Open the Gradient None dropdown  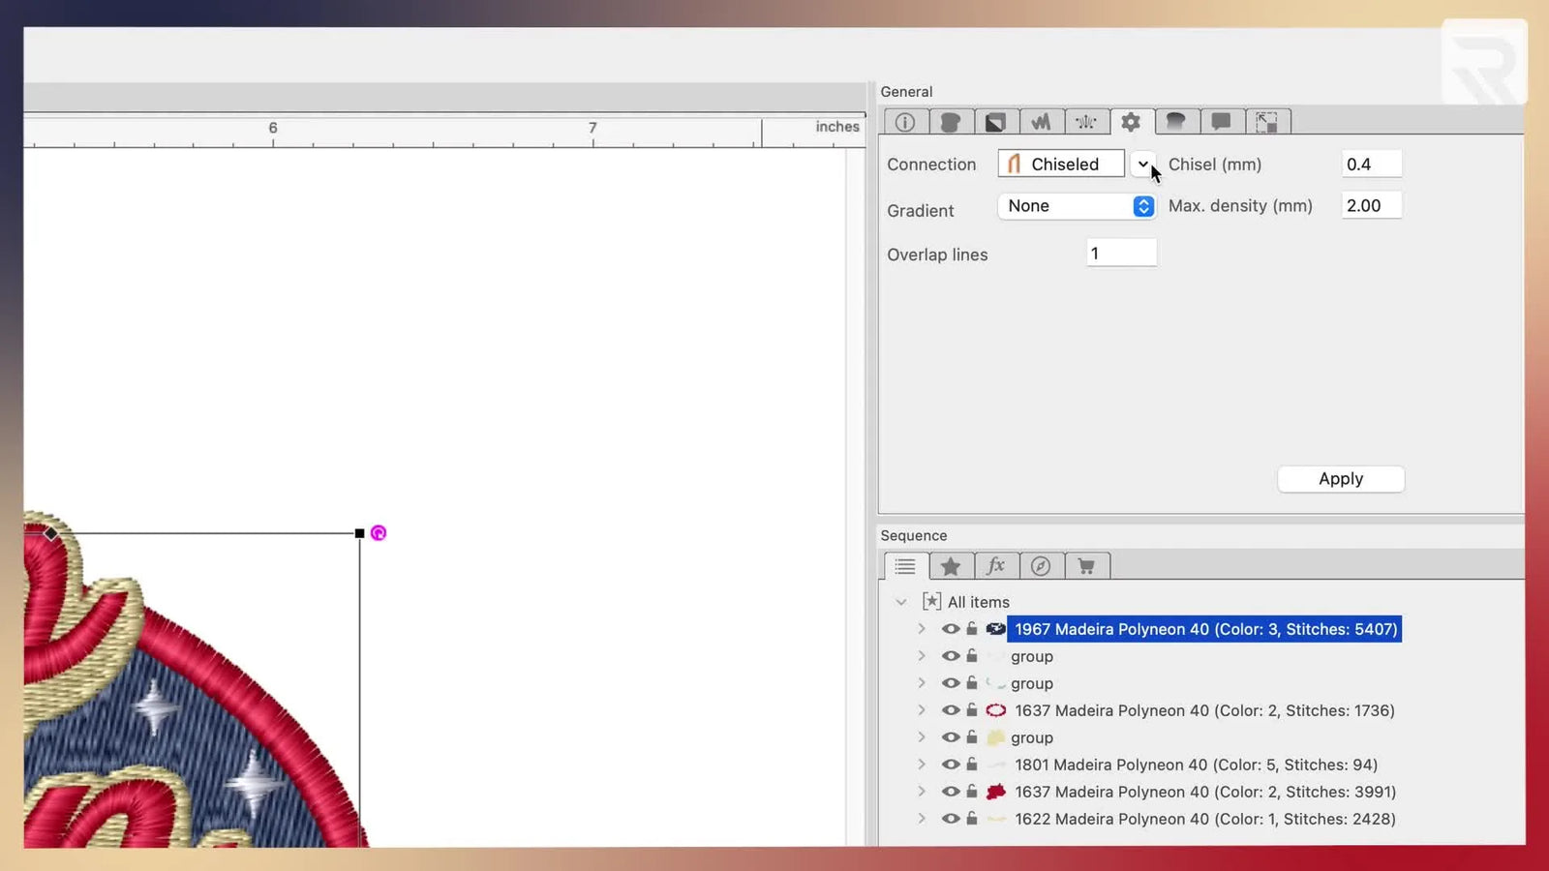click(1142, 206)
